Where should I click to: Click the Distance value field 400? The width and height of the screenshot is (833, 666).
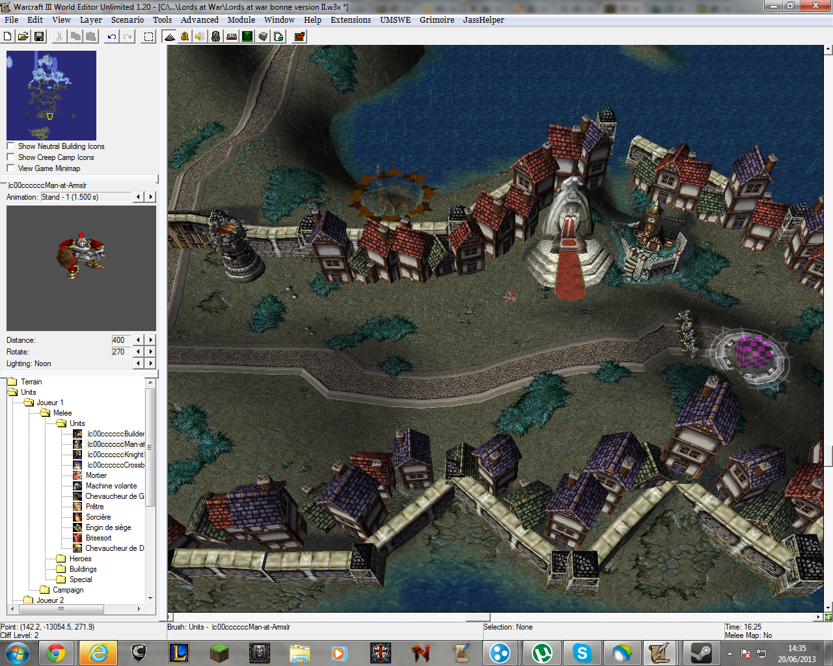(121, 340)
